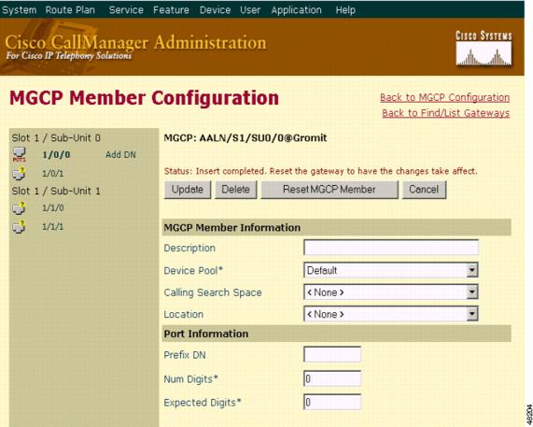
Task: Click the Slot 1 / Sub-Unit 1 label
Action: (56, 192)
